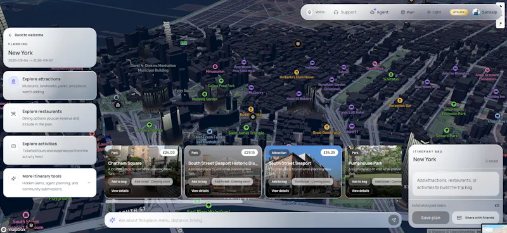Click the Hotel on Rivington marker
507x233 pixels.
pyautogui.click(x=455, y=68)
